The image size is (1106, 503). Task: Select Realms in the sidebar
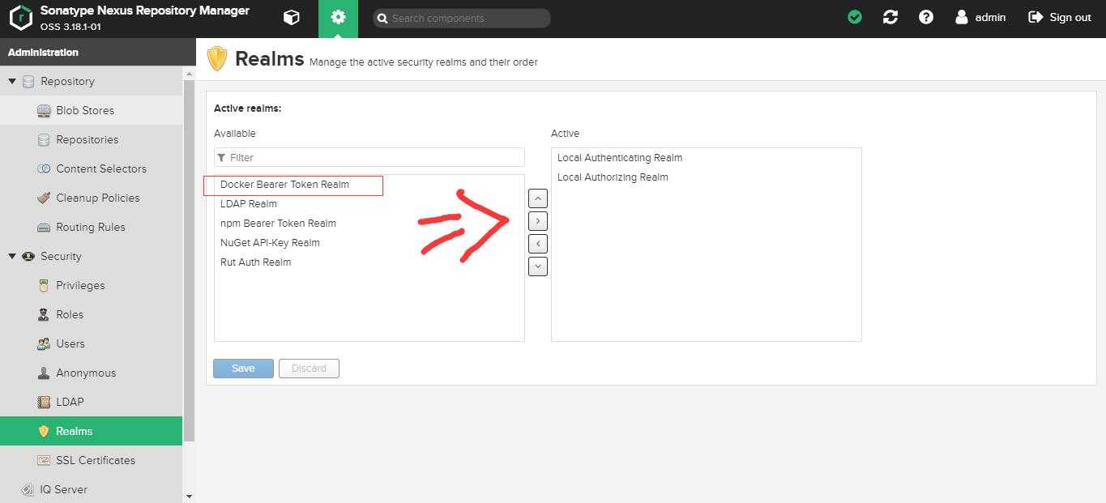tap(91, 431)
